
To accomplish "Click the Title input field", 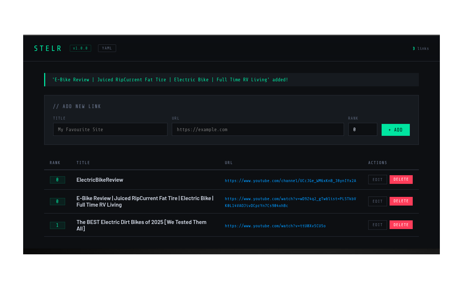I will pos(110,129).
